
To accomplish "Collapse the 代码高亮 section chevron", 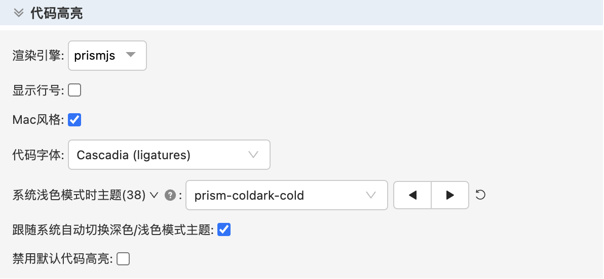I will pos(19,13).
